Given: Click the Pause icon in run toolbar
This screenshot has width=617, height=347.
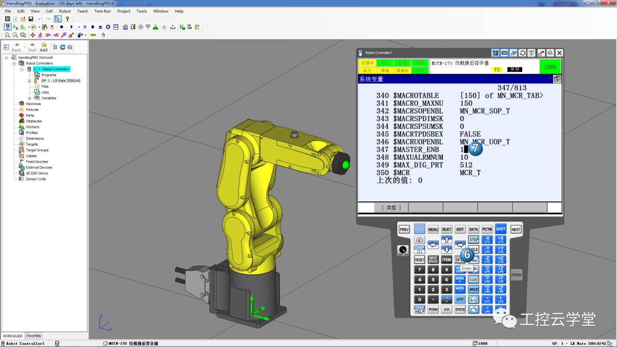Looking at the screenshot, I should click(x=85, y=27).
